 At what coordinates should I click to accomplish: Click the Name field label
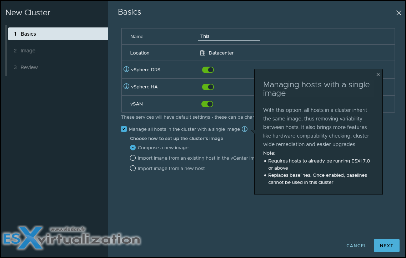[137, 36]
